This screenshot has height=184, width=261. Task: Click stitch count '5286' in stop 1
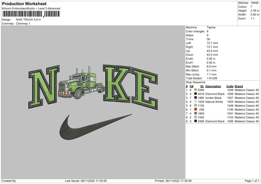[x=201, y=90]
